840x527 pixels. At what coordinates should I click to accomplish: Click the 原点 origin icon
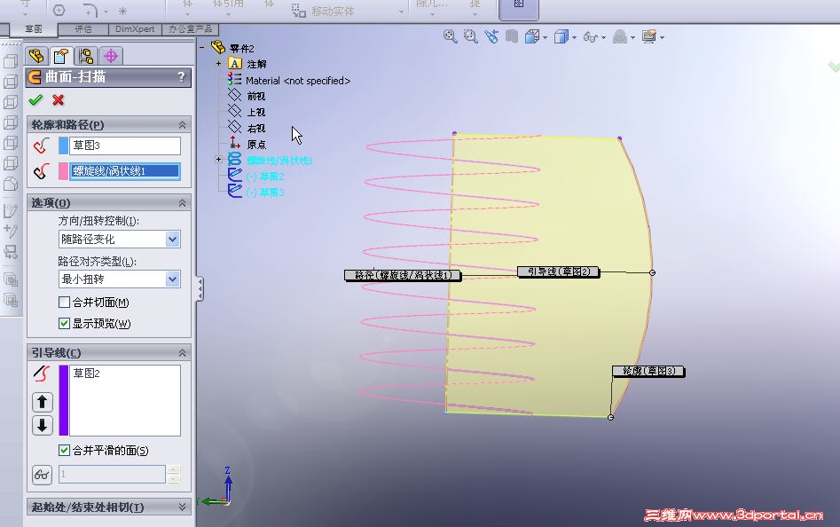[x=235, y=143]
